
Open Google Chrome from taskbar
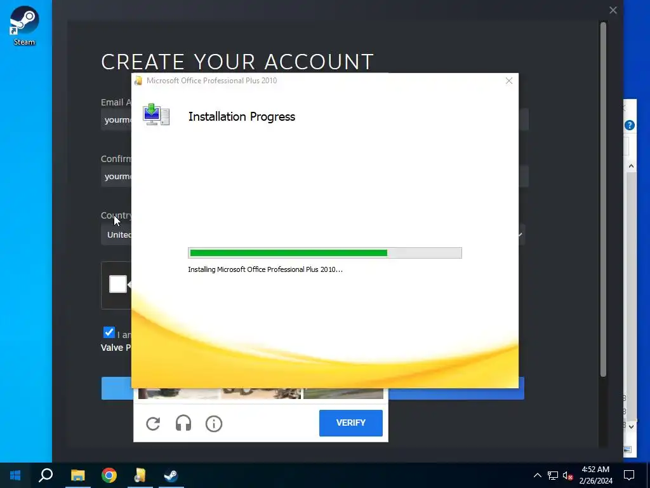(x=109, y=475)
